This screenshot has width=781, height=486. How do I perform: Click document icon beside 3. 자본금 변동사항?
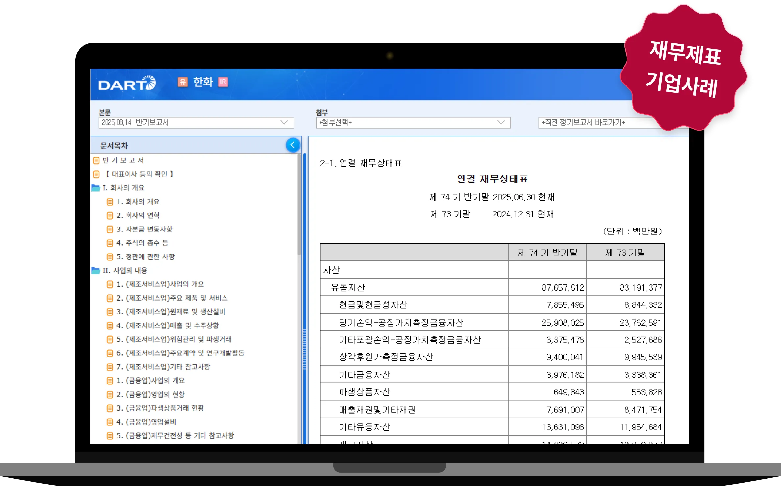[x=110, y=230]
